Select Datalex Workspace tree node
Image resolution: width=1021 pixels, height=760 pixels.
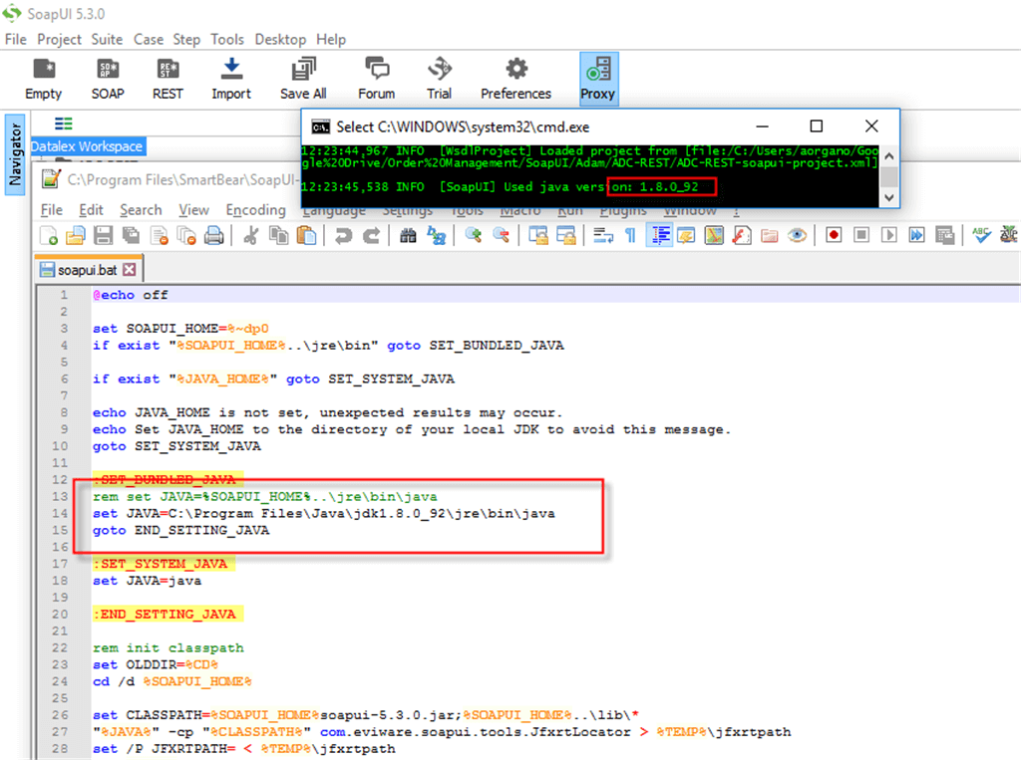point(87,146)
